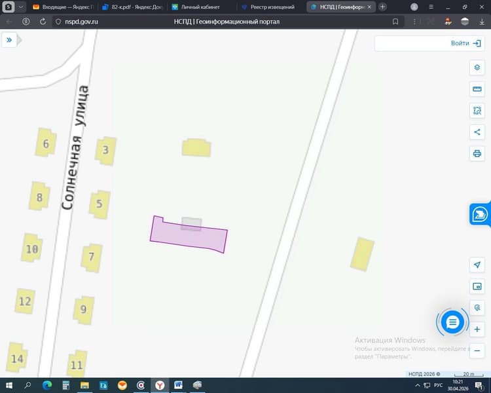Show hidden system tray icons
This screenshot has height=393, width=491.
[x=418, y=385]
